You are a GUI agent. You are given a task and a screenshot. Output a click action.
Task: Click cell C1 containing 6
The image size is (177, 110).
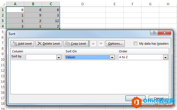(x=51, y=10)
